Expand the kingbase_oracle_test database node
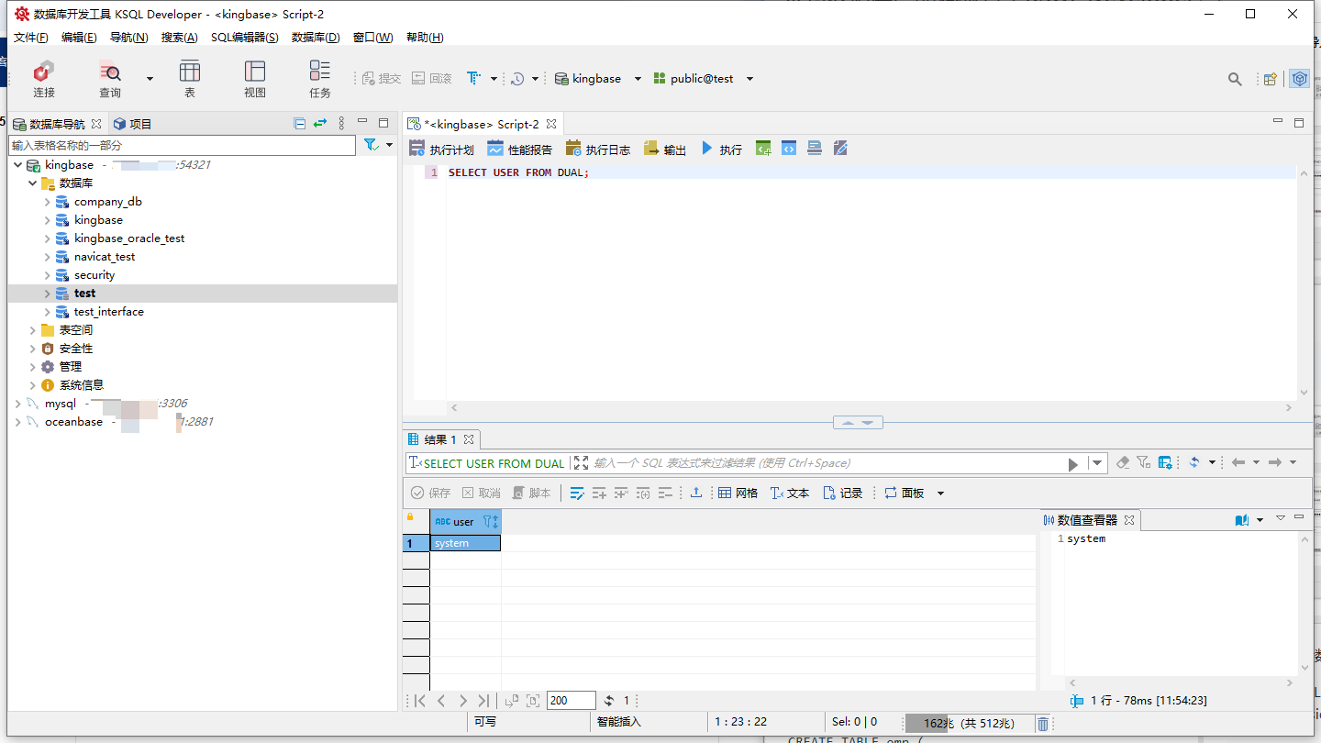 click(47, 238)
